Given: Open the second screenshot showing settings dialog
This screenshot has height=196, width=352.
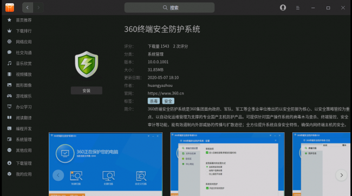Looking at the screenshot, I should [x=227, y=164].
